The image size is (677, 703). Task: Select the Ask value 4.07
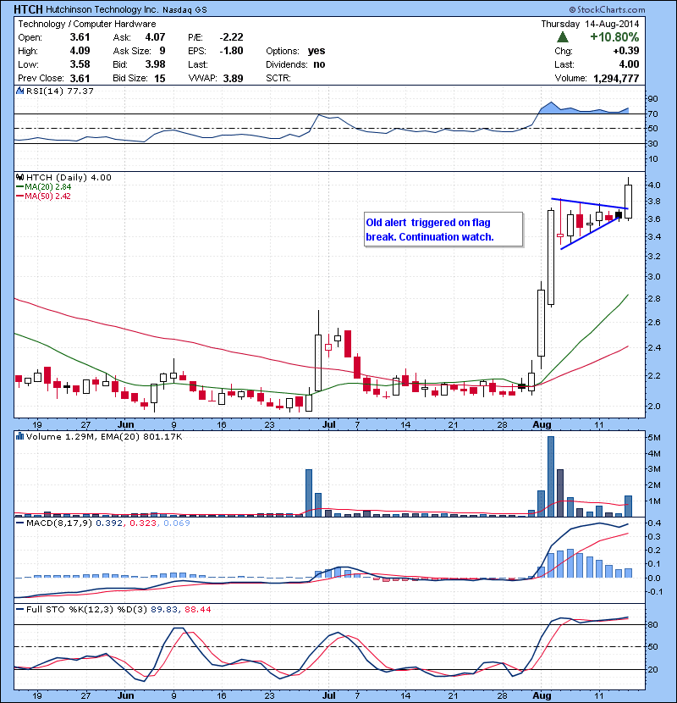click(155, 37)
